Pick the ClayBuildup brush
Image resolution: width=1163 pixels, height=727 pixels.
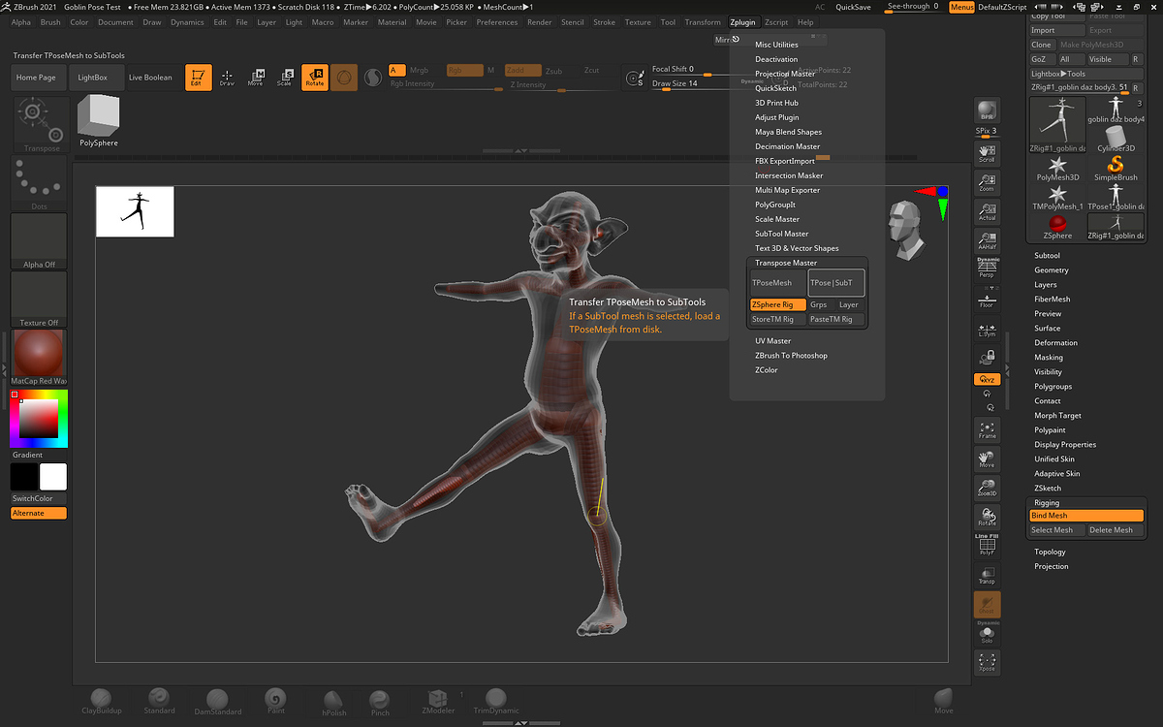point(102,702)
